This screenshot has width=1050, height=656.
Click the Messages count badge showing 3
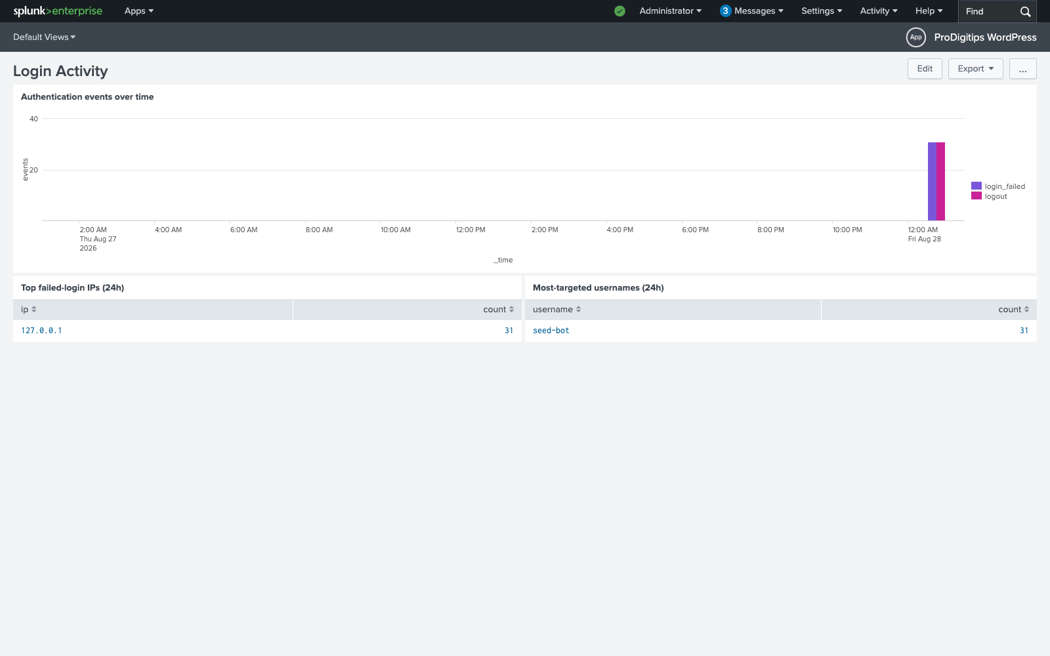[x=725, y=11]
